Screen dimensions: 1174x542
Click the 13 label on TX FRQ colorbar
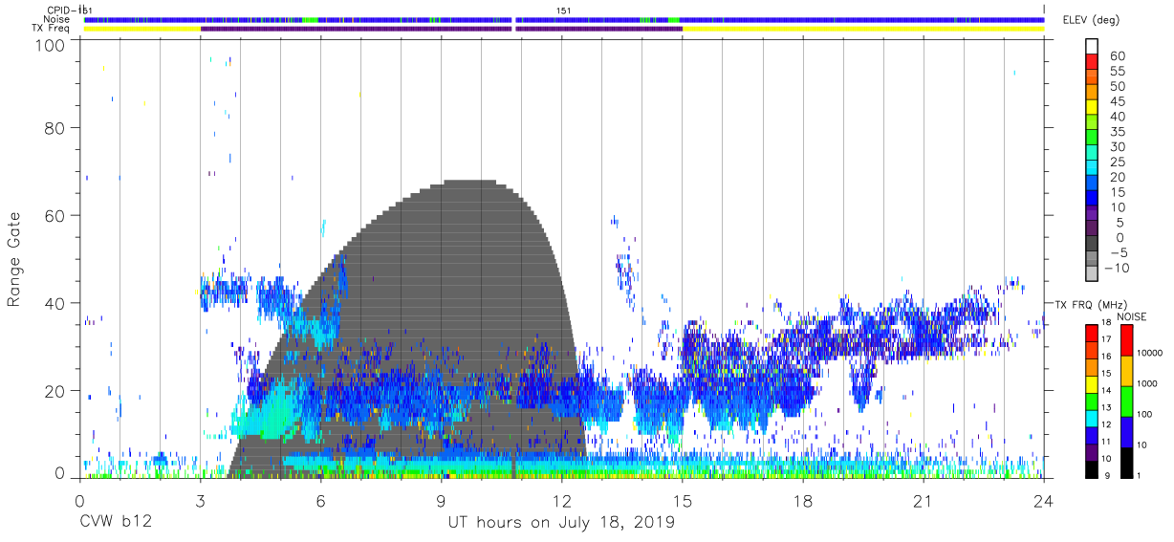point(1106,407)
